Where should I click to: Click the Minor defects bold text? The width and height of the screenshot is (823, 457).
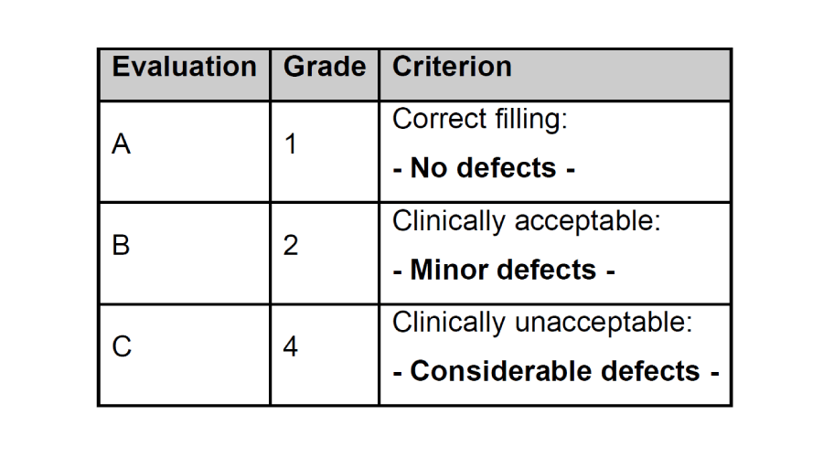point(504,270)
